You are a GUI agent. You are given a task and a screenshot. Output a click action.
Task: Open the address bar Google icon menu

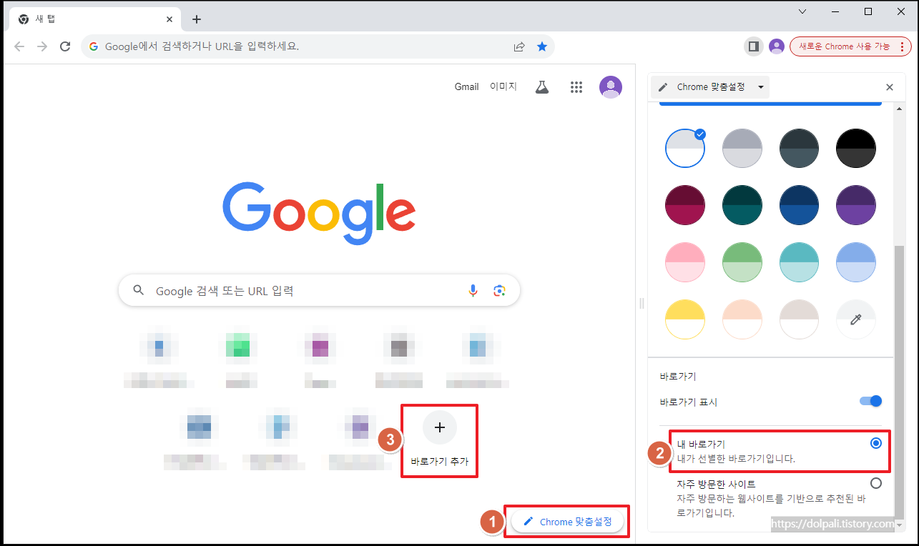tap(94, 46)
